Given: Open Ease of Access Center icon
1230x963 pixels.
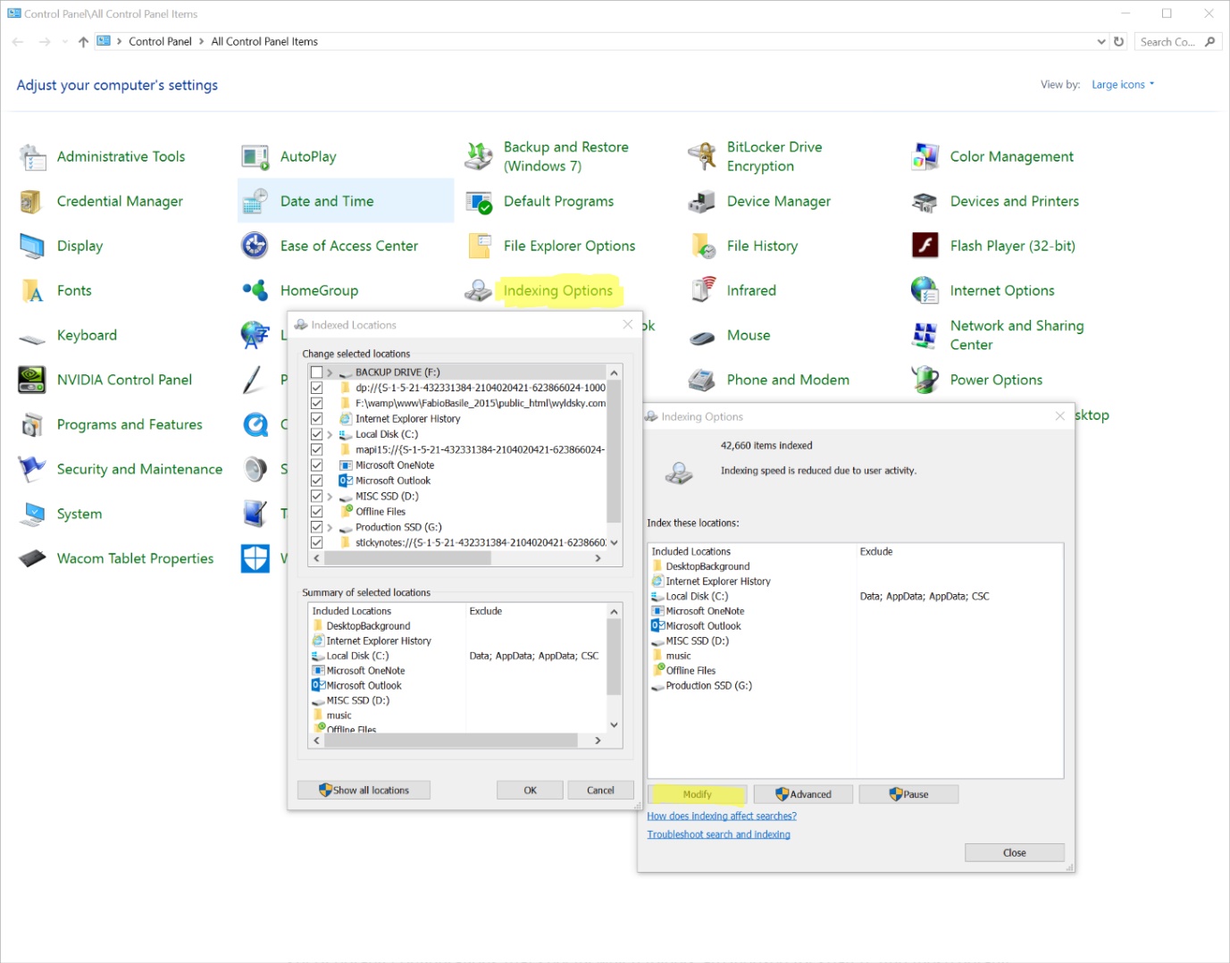Looking at the screenshot, I should [255, 246].
